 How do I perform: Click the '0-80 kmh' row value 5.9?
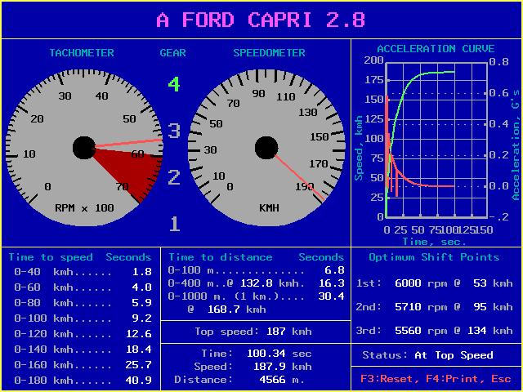pos(142,303)
